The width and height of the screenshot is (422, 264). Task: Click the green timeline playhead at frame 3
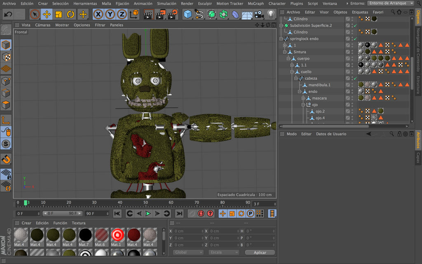click(26, 203)
